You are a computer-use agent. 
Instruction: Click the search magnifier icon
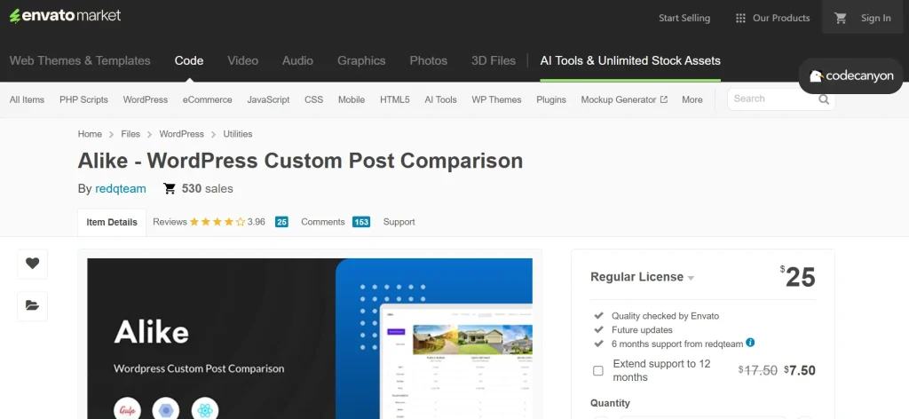click(x=824, y=99)
